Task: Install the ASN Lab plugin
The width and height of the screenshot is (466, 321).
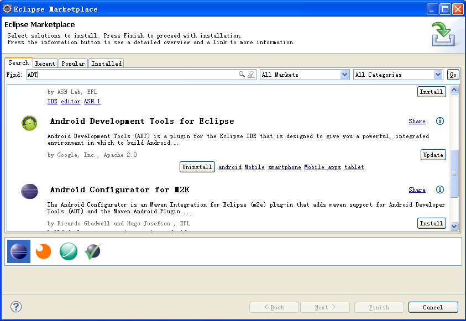Action: coord(432,92)
